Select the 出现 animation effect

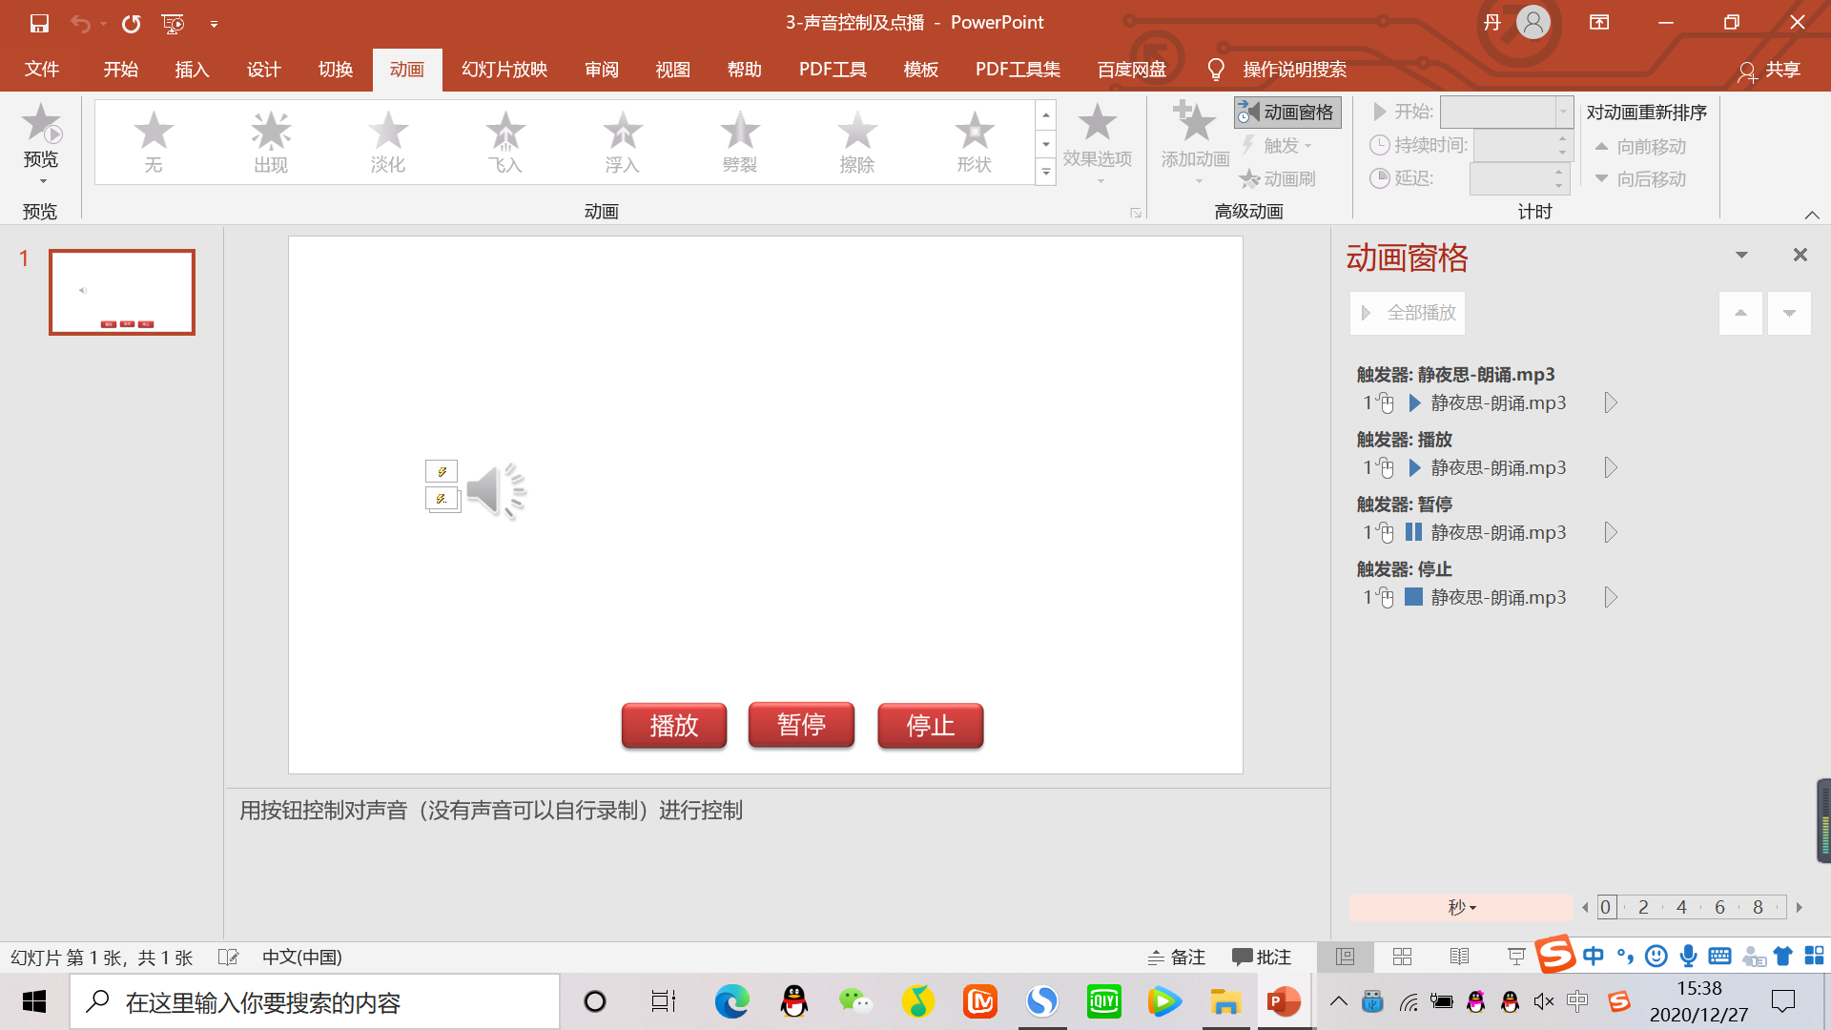[x=271, y=142]
